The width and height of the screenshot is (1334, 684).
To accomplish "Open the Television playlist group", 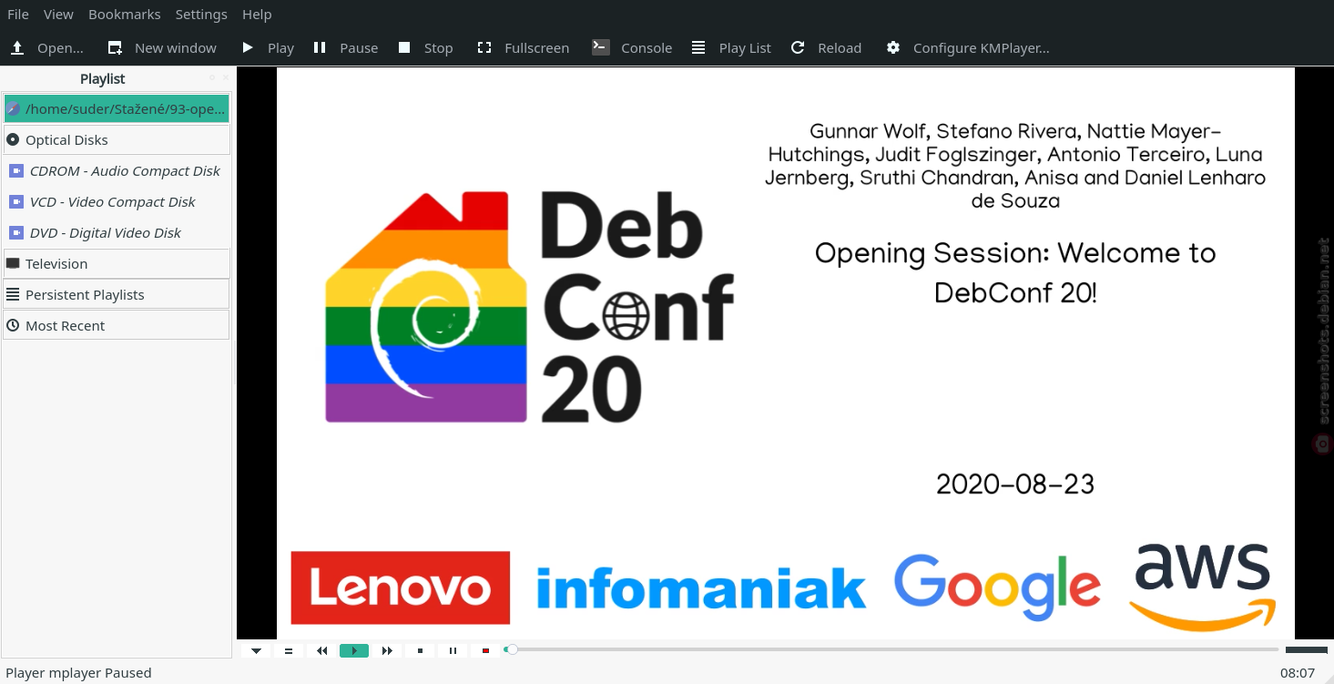I will click(x=117, y=264).
